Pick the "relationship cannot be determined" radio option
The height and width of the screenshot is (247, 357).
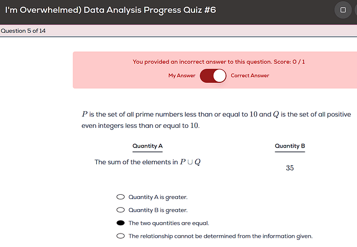(x=121, y=236)
